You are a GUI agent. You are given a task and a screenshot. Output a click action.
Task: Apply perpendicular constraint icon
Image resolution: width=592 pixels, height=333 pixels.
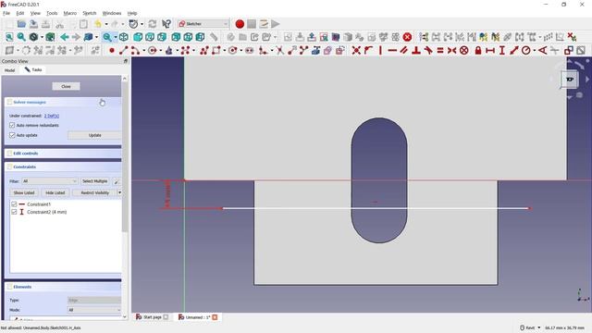coord(416,50)
